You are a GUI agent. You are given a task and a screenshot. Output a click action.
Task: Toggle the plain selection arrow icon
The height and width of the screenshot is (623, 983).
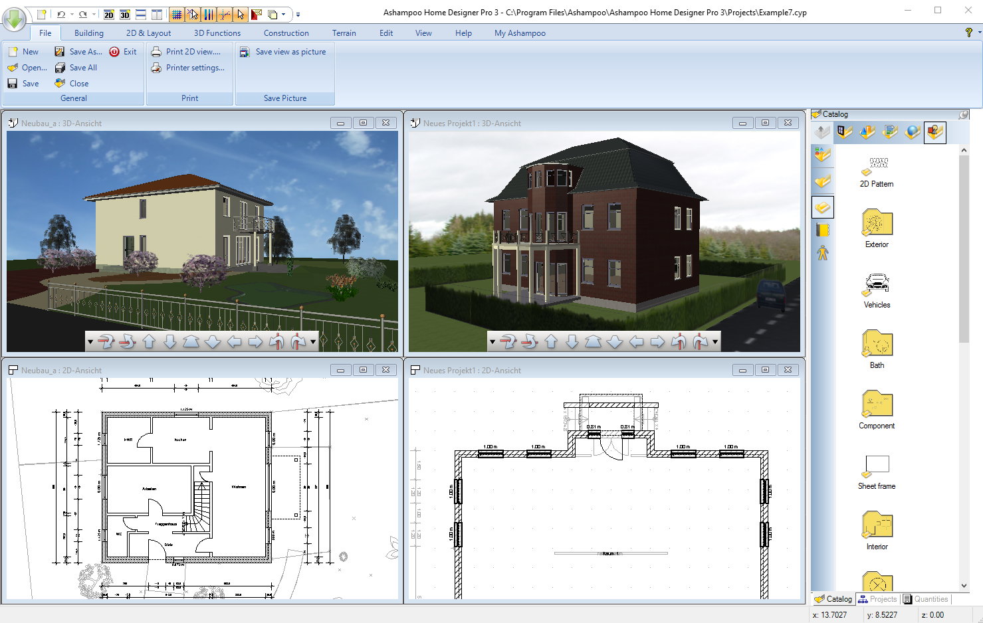tap(241, 15)
